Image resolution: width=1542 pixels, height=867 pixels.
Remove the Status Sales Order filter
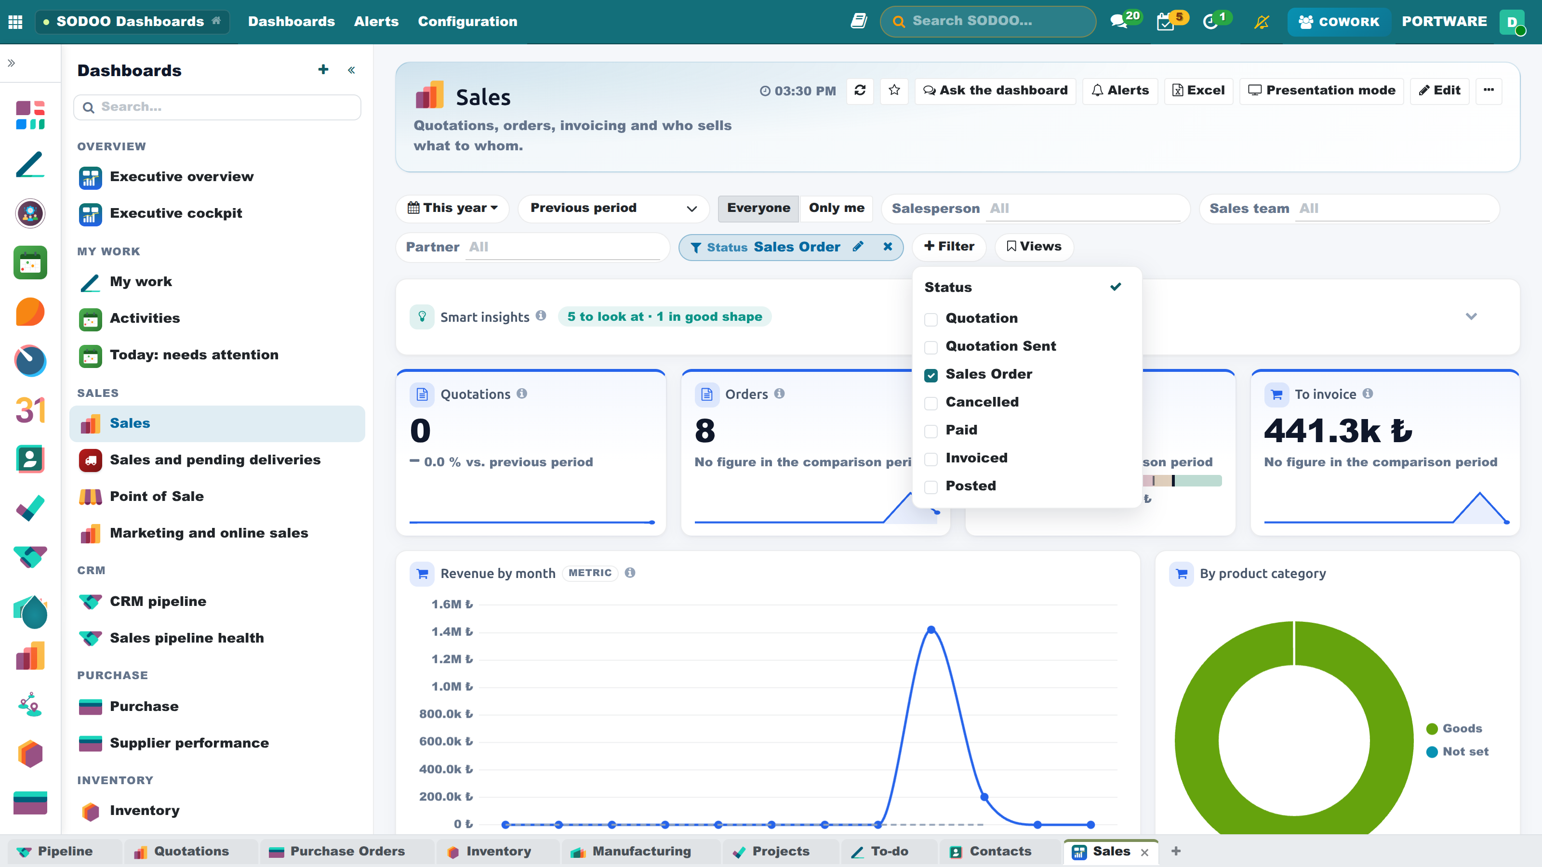(888, 247)
